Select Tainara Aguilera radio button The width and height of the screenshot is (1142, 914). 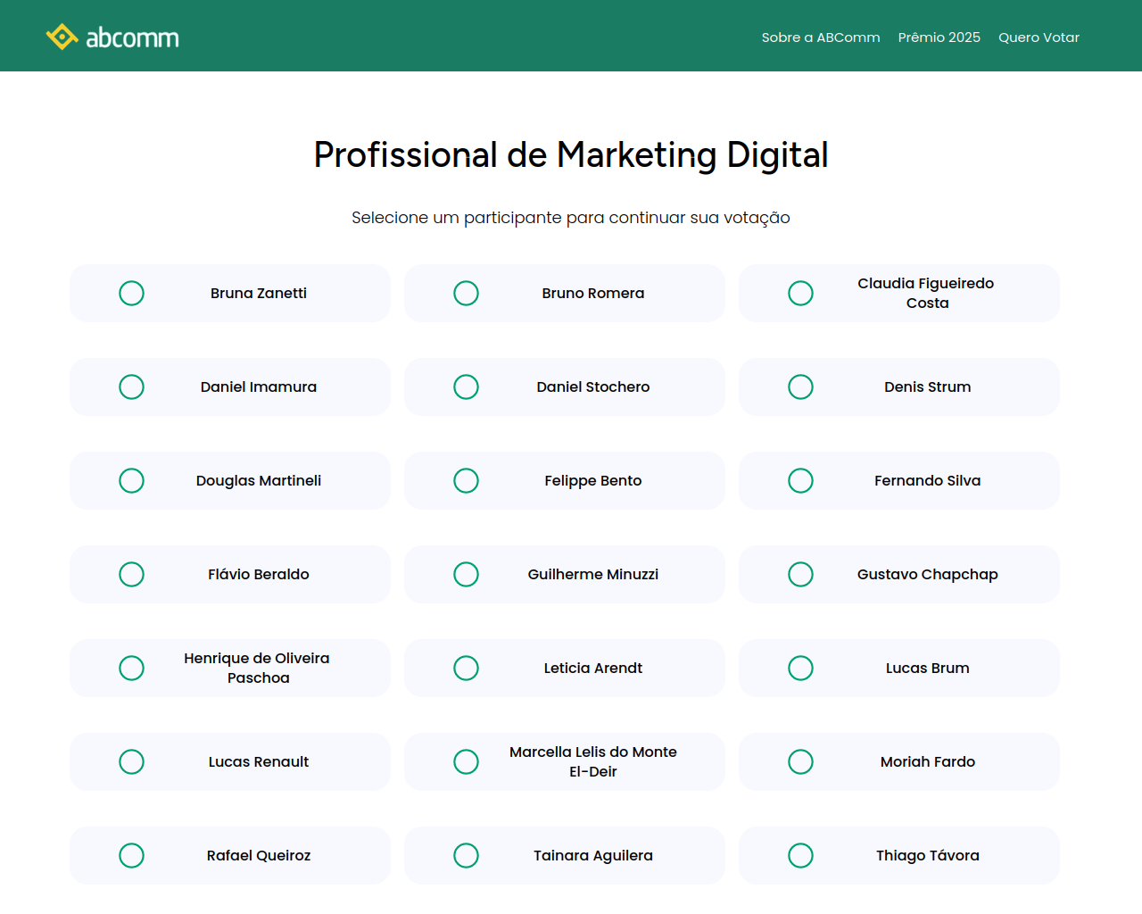[466, 855]
